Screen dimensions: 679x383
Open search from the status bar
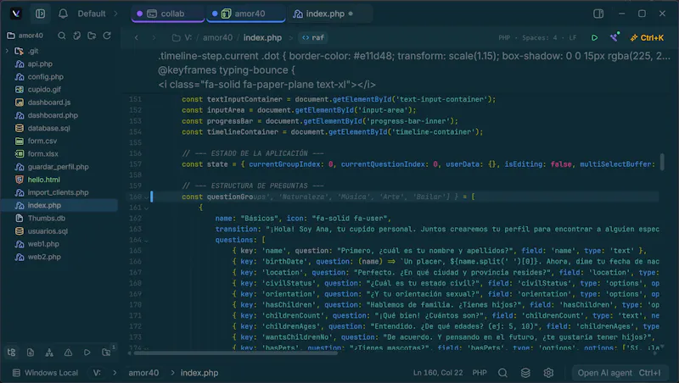coord(502,373)
